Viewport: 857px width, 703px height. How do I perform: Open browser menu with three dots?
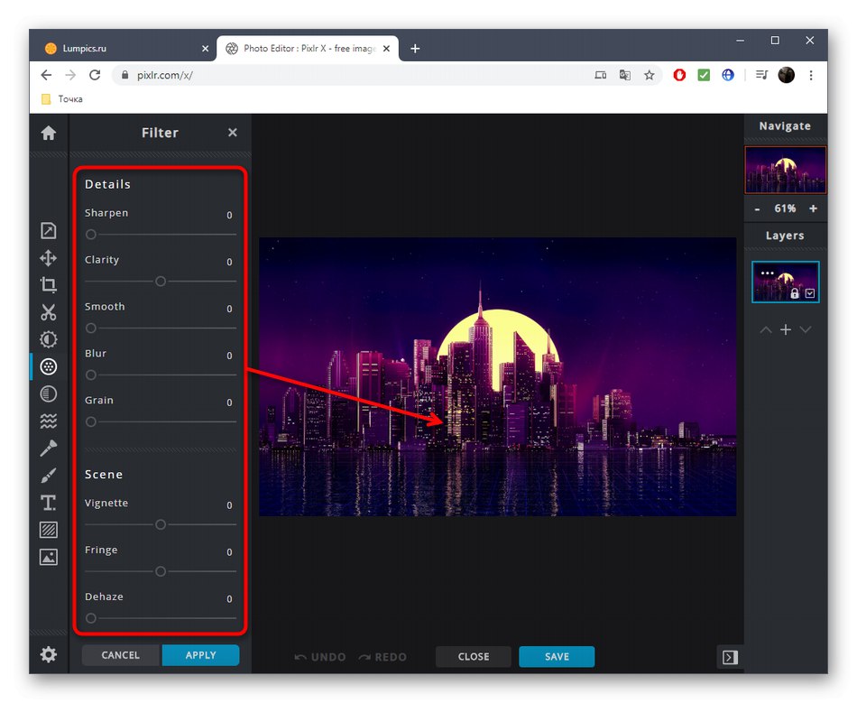coord(811,75)
